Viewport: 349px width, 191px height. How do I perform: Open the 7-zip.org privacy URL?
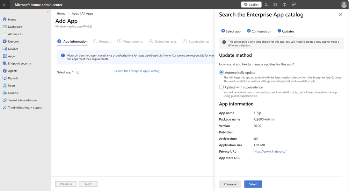coord(269,151)
